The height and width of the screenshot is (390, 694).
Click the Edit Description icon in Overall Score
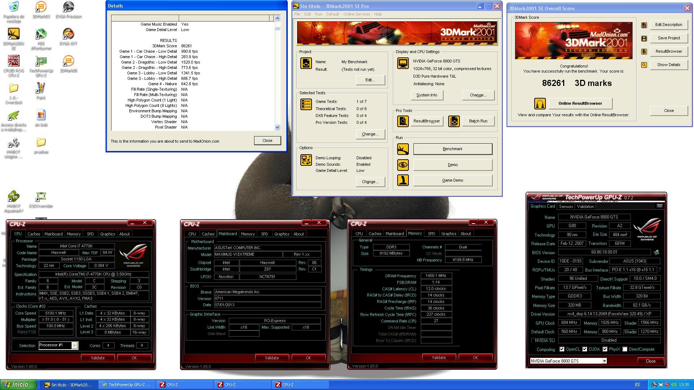[644, 25]
